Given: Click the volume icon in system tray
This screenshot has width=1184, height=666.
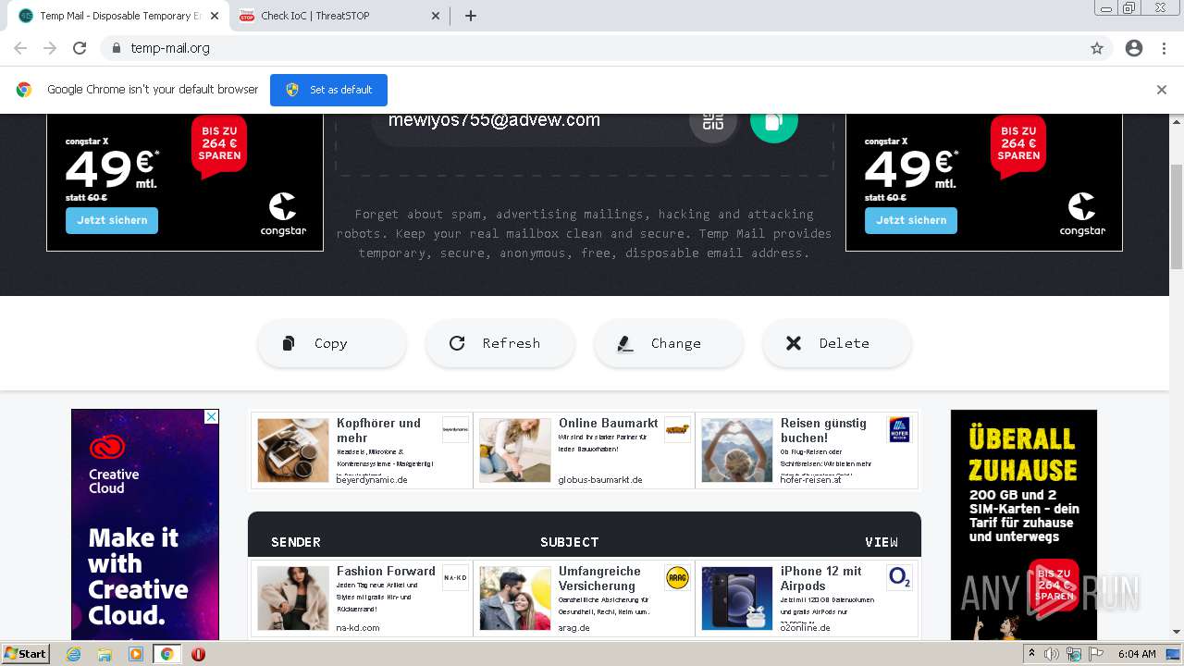Looking at the screenshot, I should click(1052, 654).
